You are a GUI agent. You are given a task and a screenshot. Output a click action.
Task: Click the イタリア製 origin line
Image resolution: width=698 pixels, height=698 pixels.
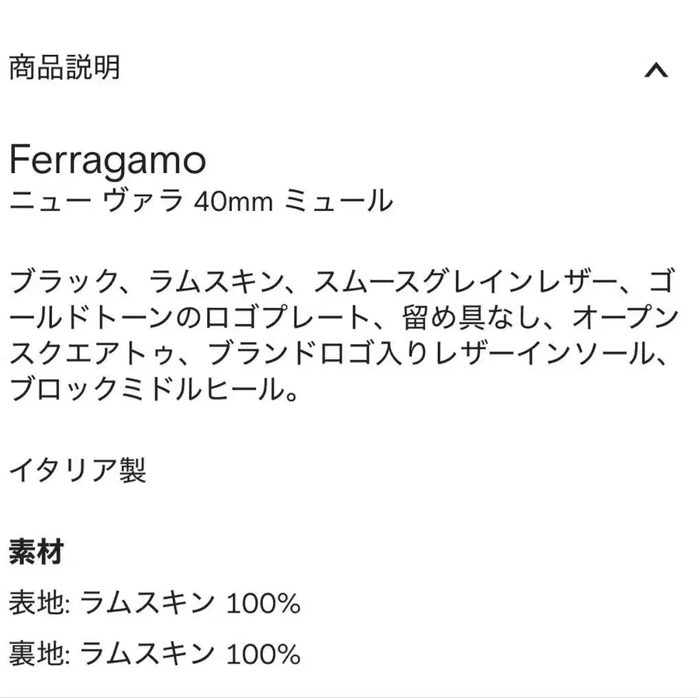pos(78,471)
